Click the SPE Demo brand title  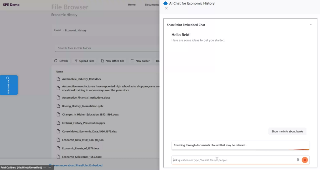click(x=11, y=5)
